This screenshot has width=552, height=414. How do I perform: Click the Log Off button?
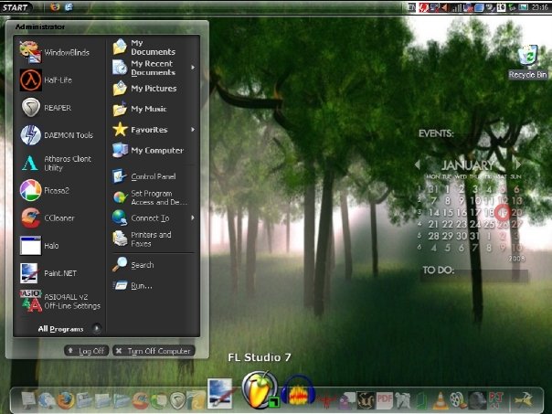tap(86, 351)
